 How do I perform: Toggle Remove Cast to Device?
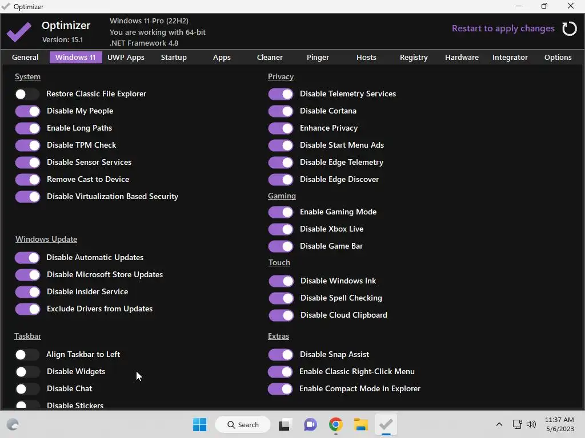[x=27, y=180]
